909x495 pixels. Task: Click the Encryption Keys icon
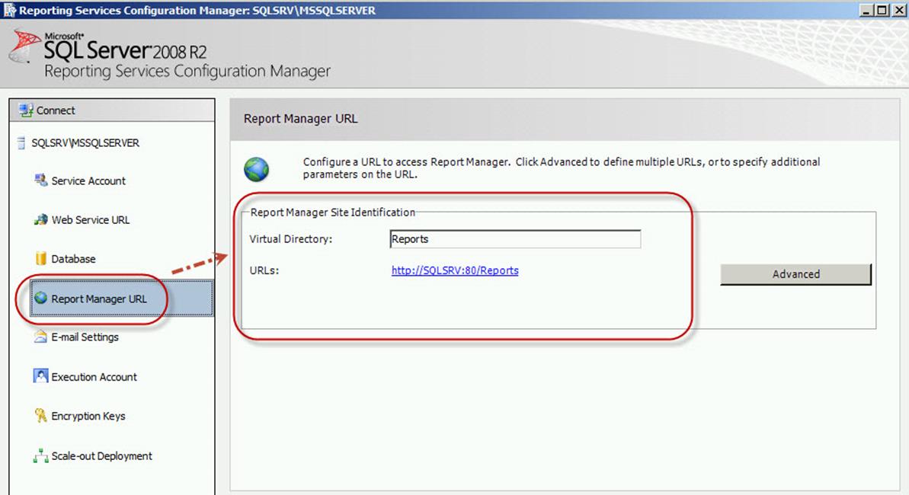coord(40,416)
